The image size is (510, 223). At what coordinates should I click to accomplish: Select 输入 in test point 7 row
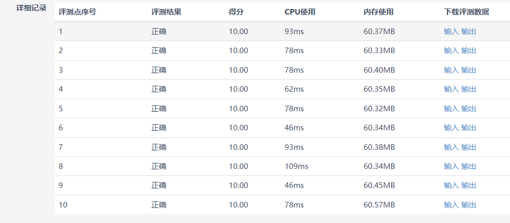click(x=451, y=147)
